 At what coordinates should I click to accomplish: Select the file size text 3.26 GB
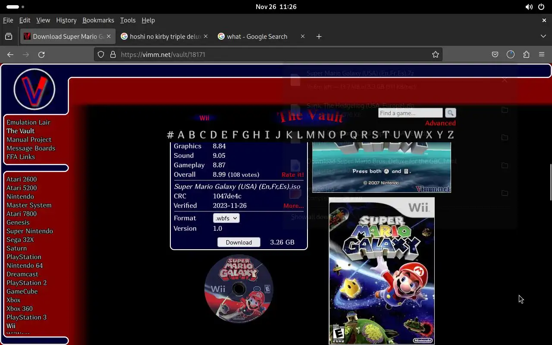click(282, 242)
